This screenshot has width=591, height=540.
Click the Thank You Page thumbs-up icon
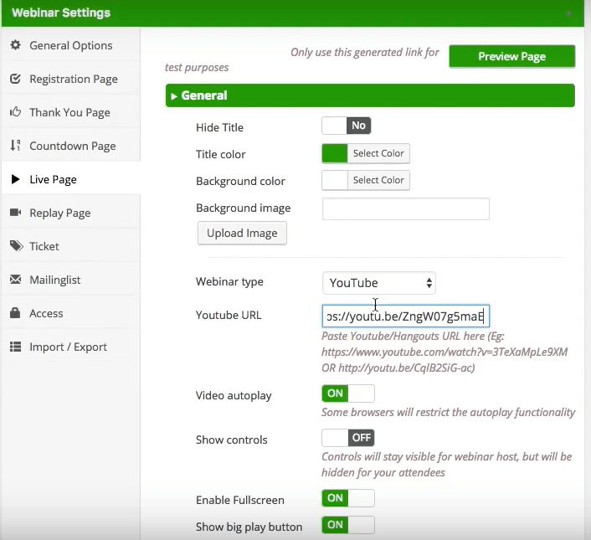15,112
